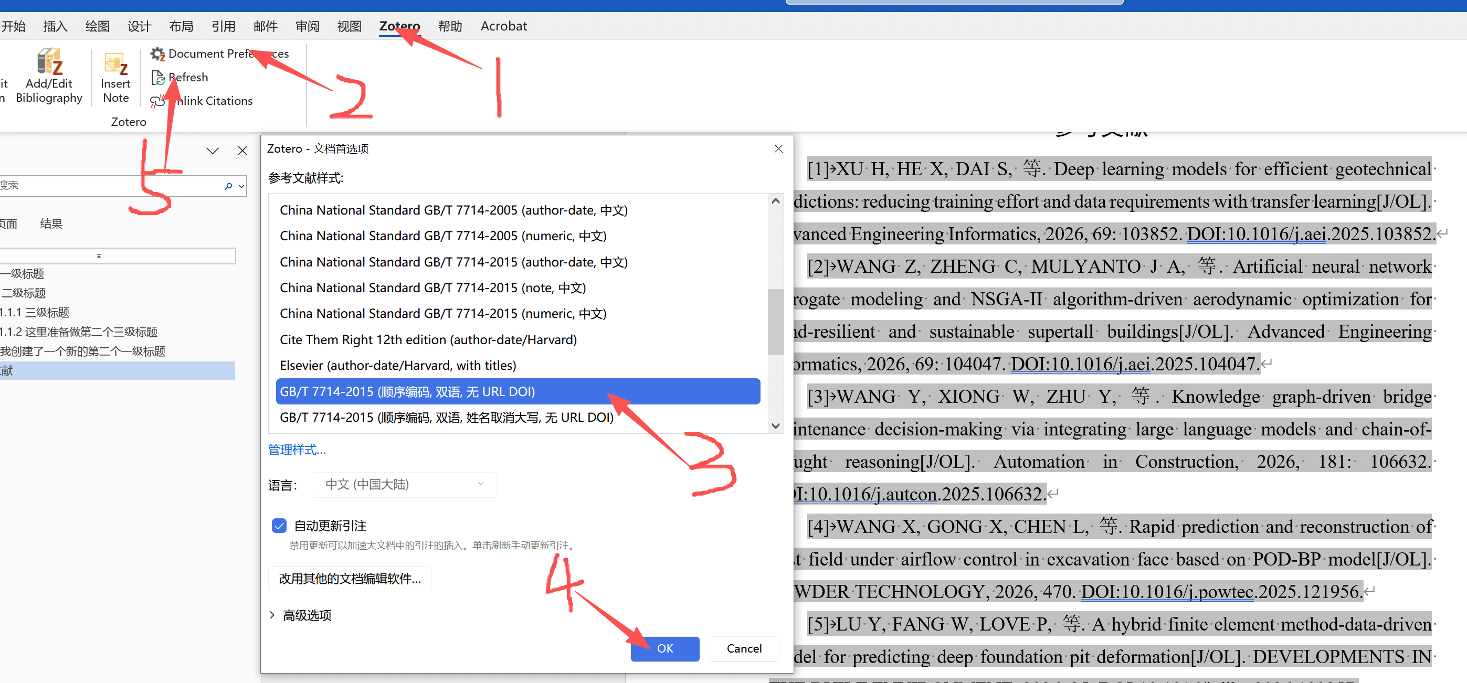Open navigation pane options chevron
Viewport: 1467px width, 683px height.
(x=213, y=151)
